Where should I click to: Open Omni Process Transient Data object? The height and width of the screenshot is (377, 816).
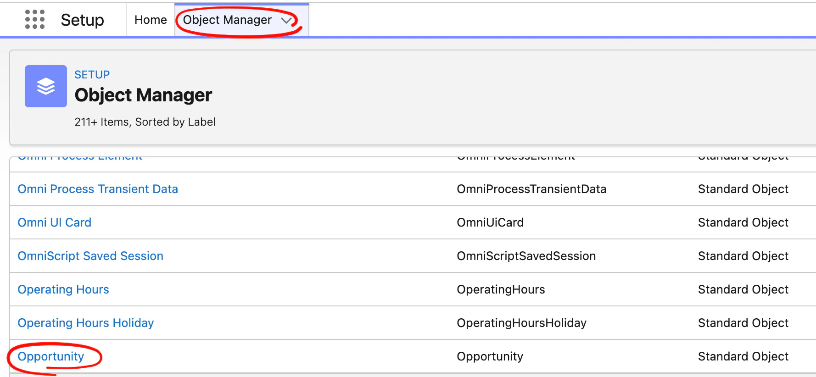[98, 189]
